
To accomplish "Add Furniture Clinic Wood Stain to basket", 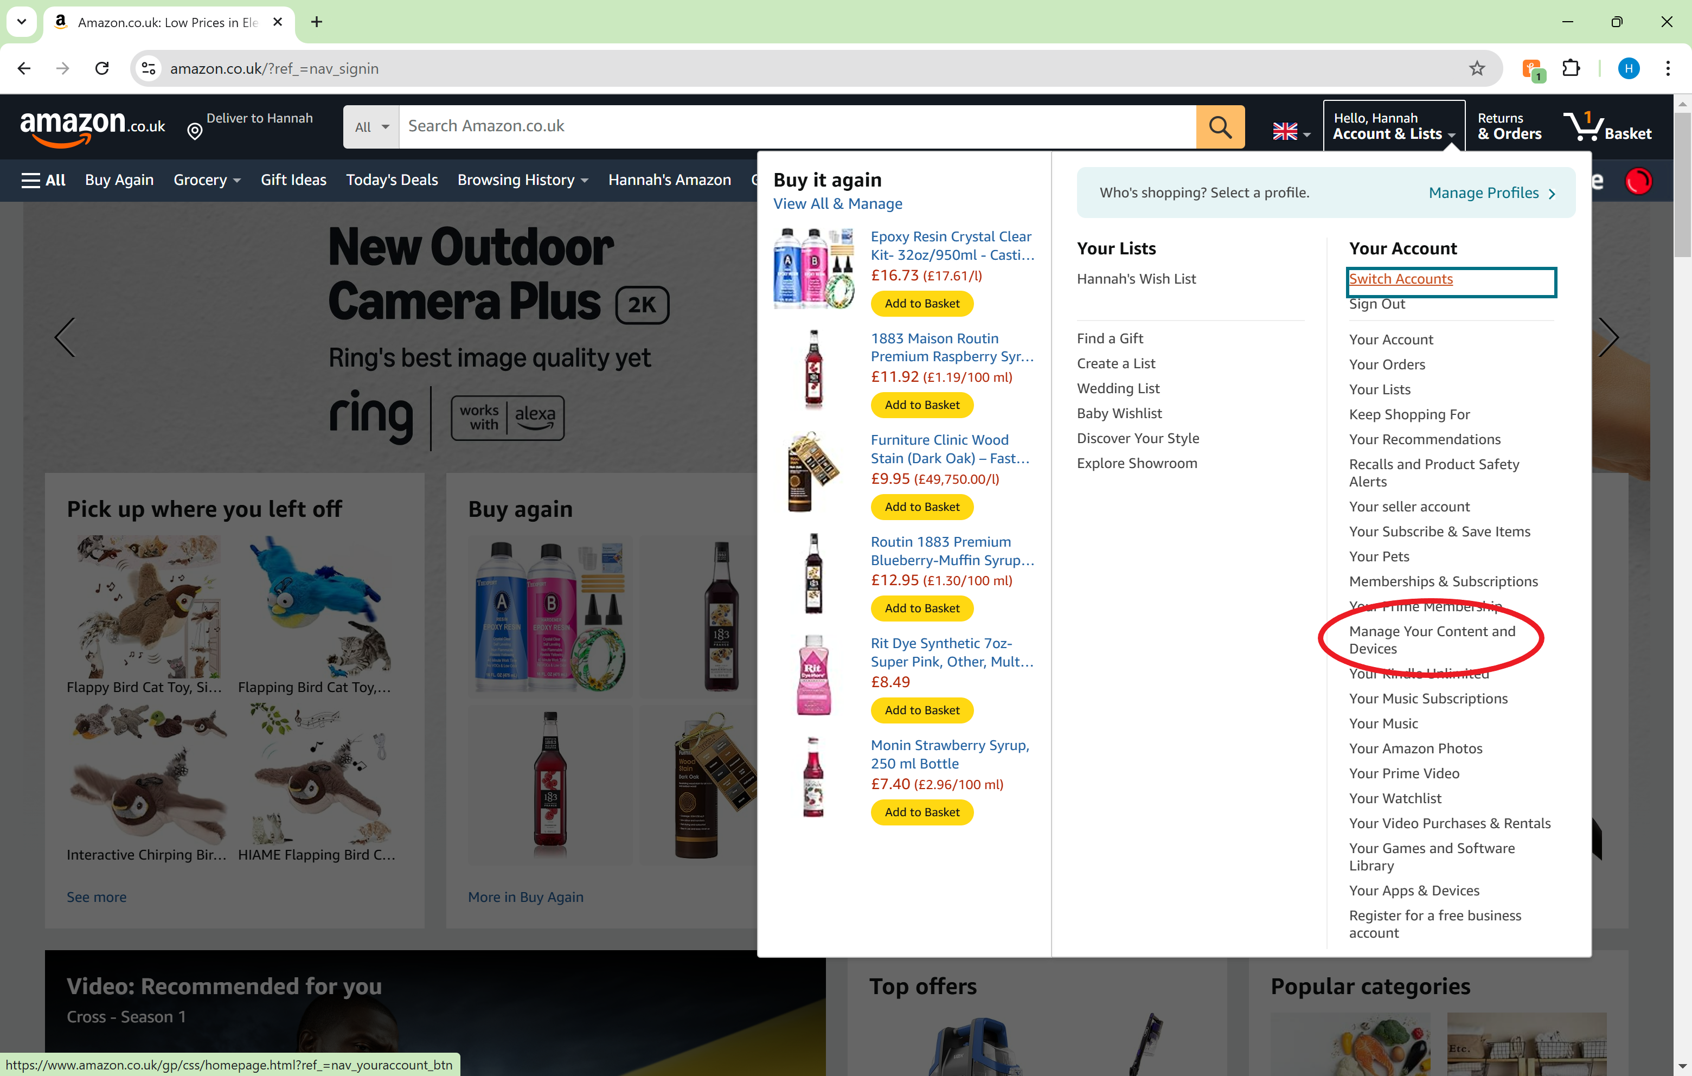I will point(922,507).
